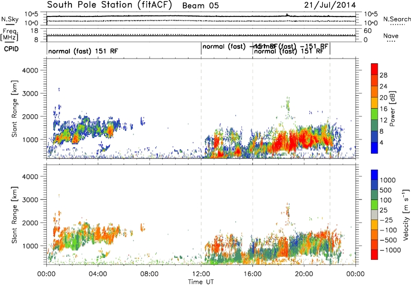Click the "Nave" legend label

(x=391, y=36)
